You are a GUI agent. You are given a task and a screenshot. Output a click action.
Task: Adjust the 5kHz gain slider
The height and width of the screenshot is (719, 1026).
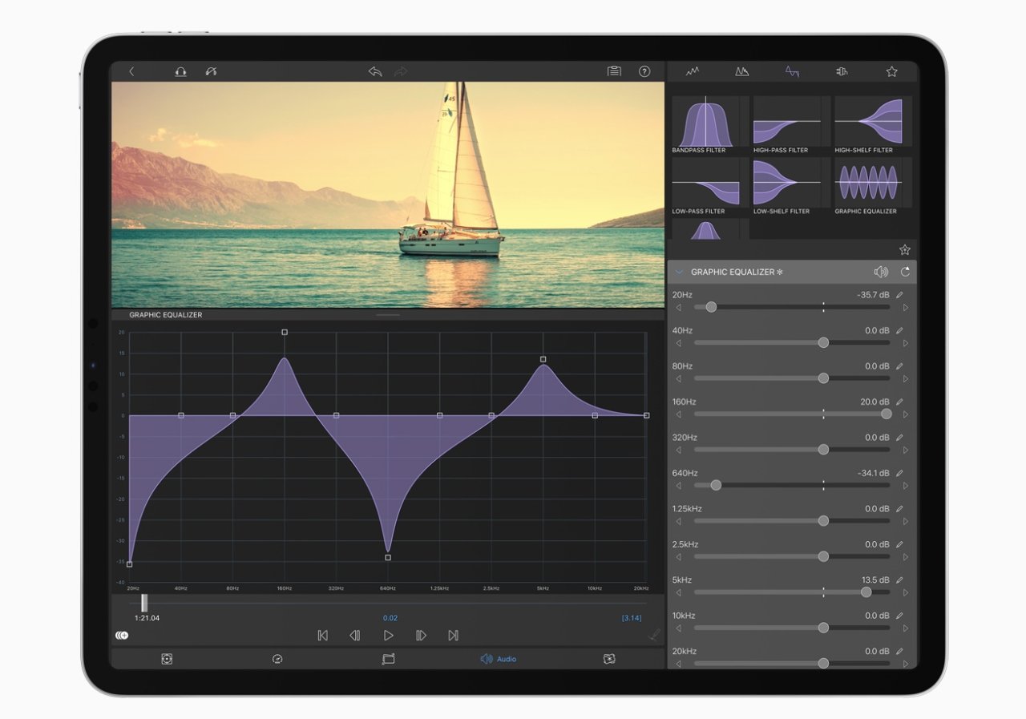click(x=866, y=592)
